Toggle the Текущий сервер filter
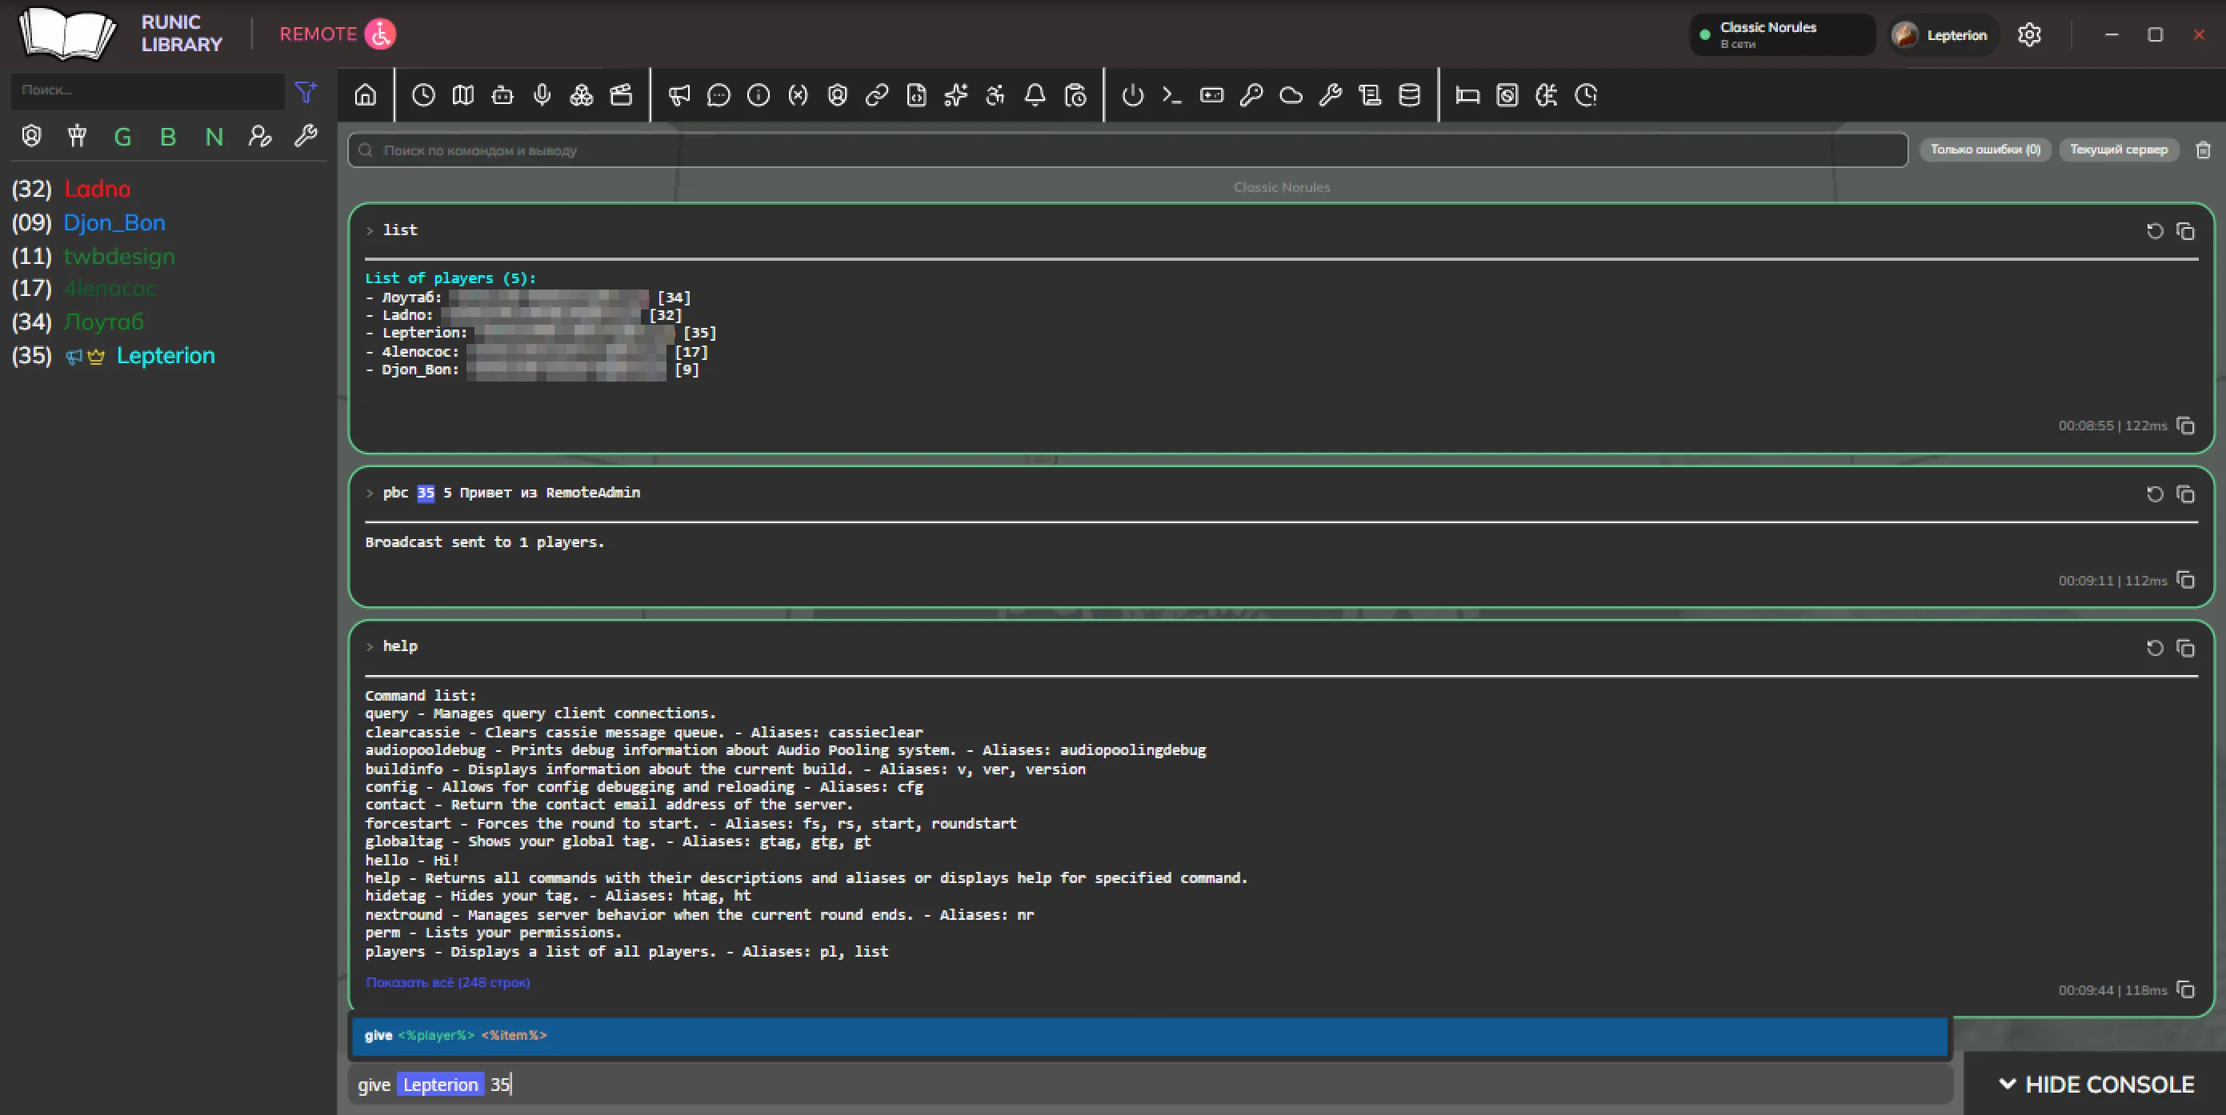 point(2118,150)
